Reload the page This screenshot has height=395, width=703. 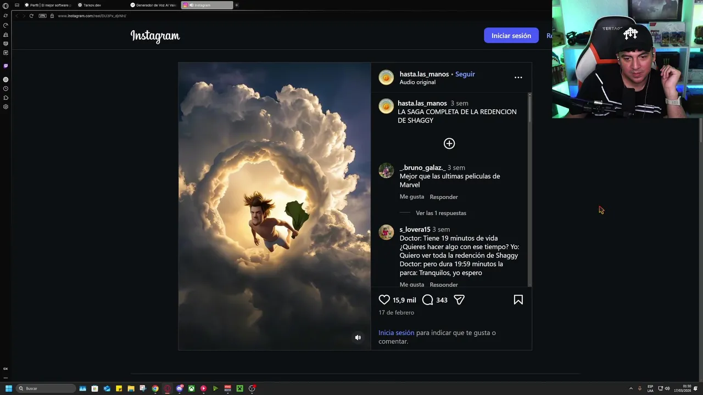[x=31, y=16]
